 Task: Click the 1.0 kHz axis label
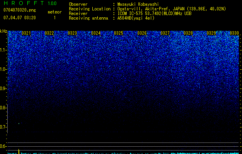(x=3, y=69)
